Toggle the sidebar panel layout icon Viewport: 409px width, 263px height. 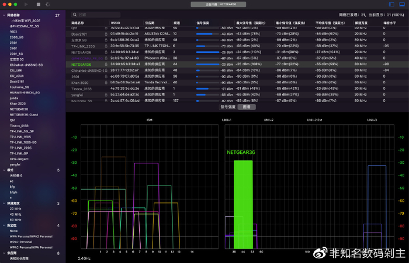391,5
